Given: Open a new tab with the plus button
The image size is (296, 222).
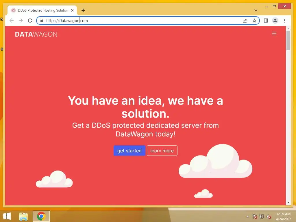Looking at the screenshot, I should [83, 10].
